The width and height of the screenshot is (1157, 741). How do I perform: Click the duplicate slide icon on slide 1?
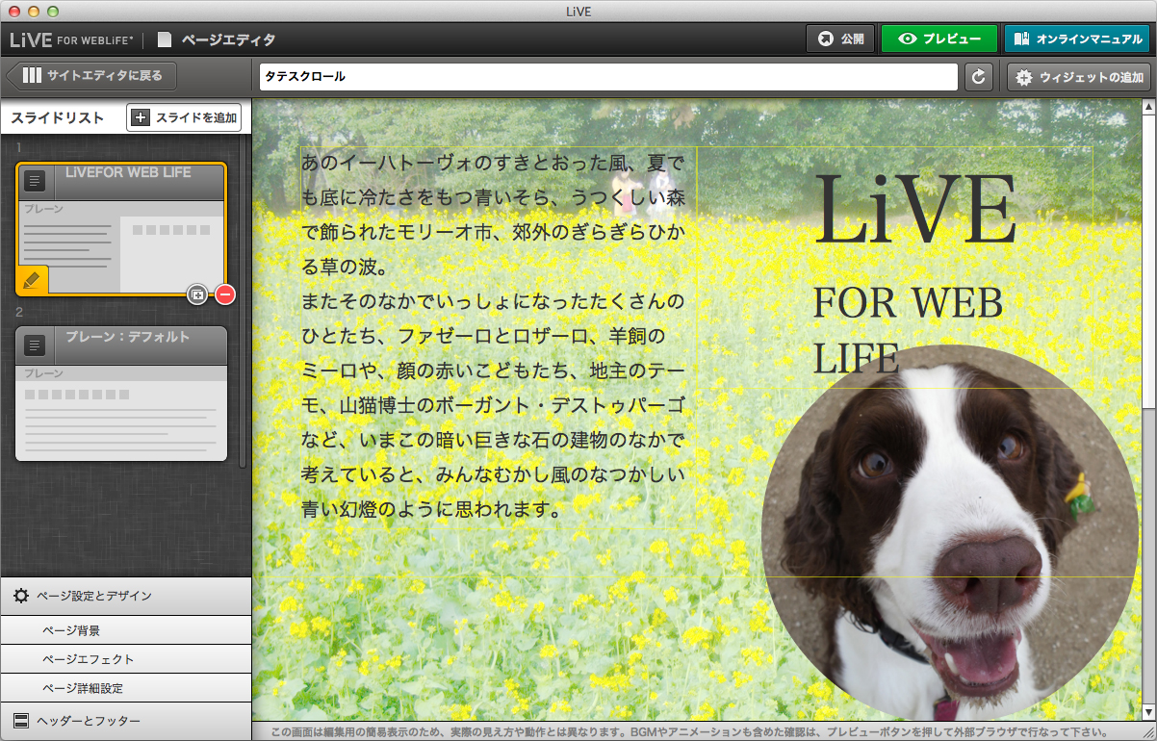197,294
